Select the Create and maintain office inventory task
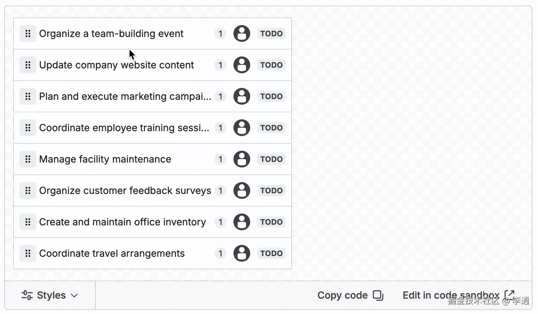This screenshot has height=314, width=538. pyautogui.click(x=122, y=222)
